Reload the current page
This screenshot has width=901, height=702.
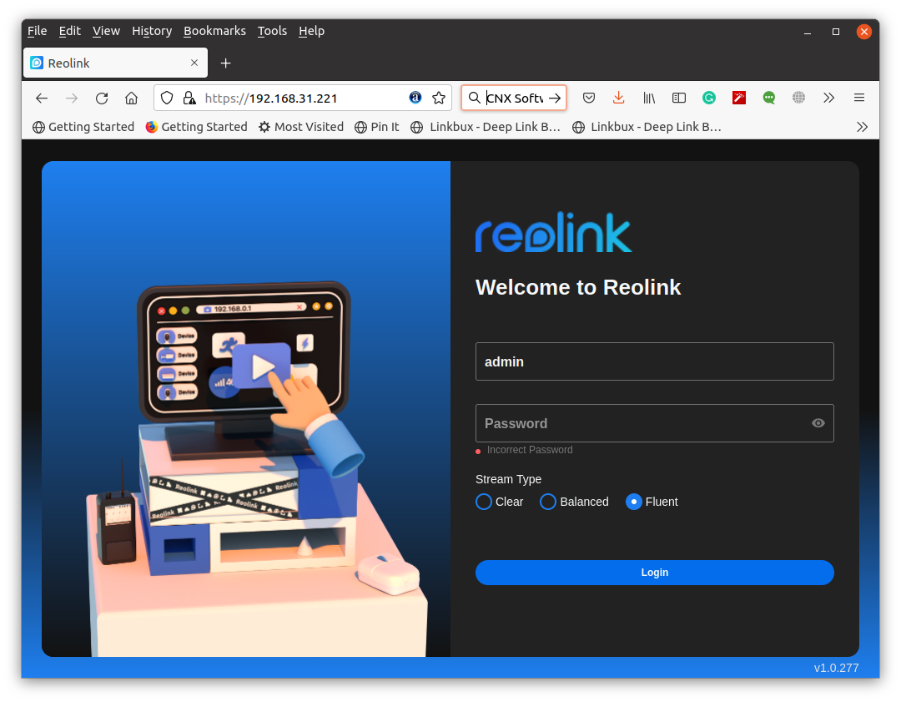point(102,98)
